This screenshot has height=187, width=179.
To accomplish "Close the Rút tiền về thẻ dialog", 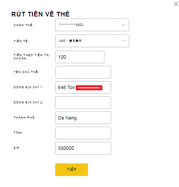I will tap(176, 4).
